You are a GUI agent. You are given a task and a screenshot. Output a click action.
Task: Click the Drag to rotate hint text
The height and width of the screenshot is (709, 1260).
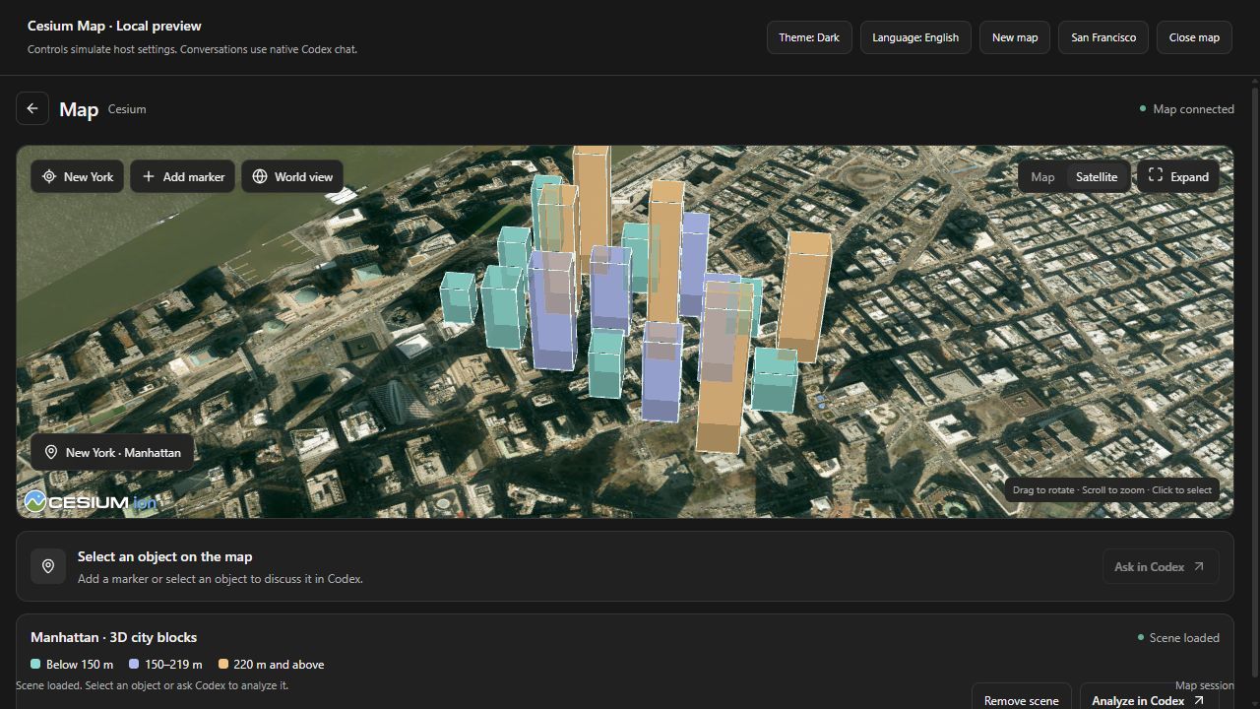[x=1112, y=489]
